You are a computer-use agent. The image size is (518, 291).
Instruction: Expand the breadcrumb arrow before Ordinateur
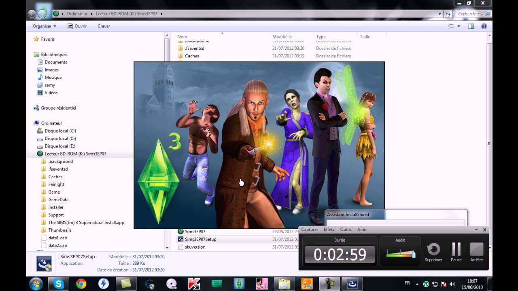63,14
